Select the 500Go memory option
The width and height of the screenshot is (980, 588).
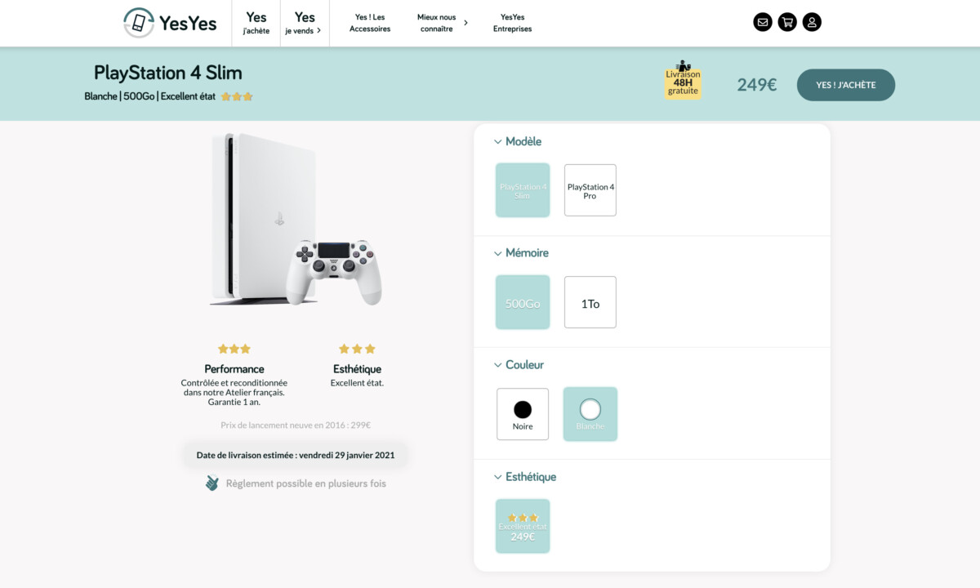(x=523, y=303)
